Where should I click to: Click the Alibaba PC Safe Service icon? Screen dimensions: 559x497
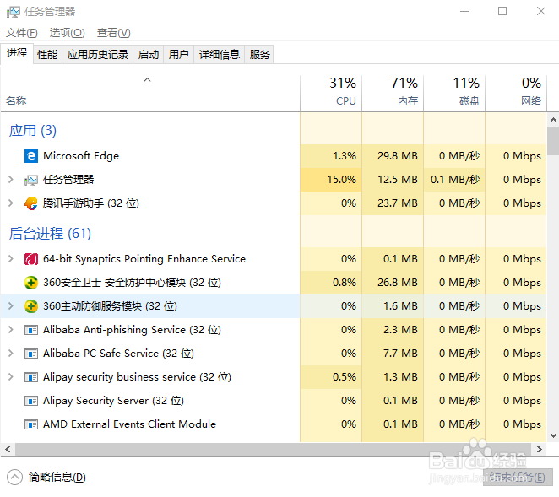31,354
